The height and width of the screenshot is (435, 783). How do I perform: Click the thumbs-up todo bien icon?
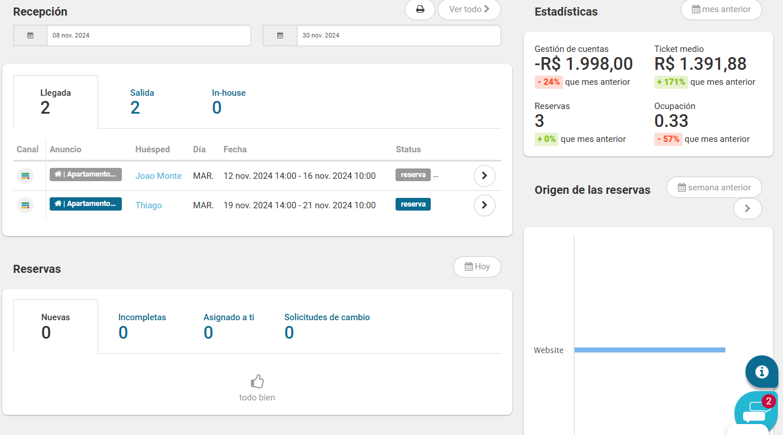tap(257, 381)
